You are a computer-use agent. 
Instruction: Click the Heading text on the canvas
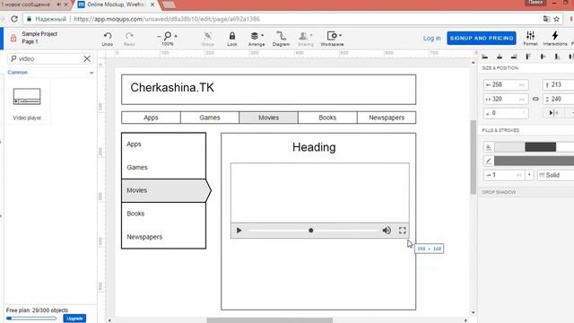click(x=314, y=147)
